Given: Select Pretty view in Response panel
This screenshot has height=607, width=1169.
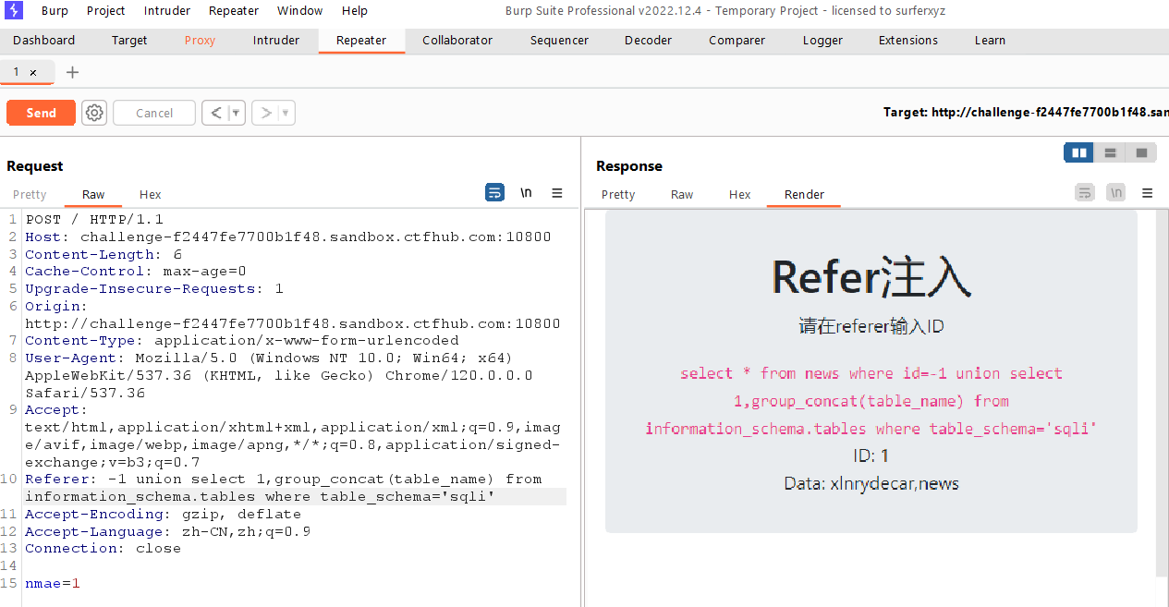Looking at the screenshot, I should pyautogui.click(x=618, y=194).
